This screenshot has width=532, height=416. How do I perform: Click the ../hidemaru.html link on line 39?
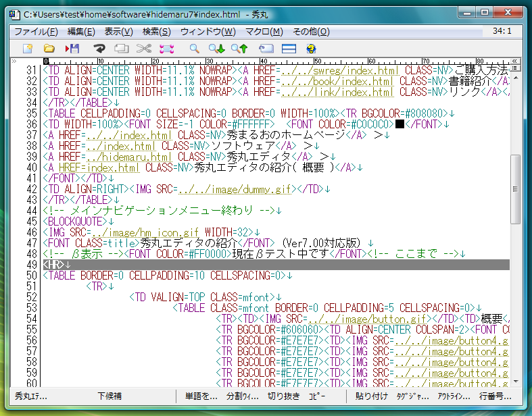tap(129, 157)
